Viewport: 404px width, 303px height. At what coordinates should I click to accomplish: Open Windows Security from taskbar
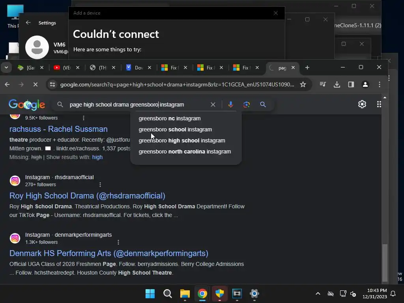pos(220,294)
